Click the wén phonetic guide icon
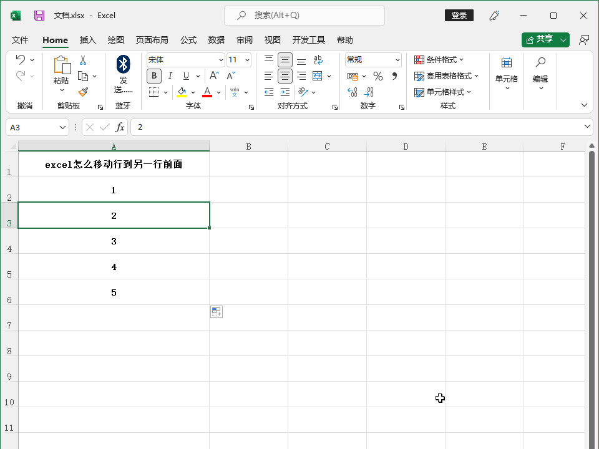This screenshot has height=449, width=599. (235, 92)
